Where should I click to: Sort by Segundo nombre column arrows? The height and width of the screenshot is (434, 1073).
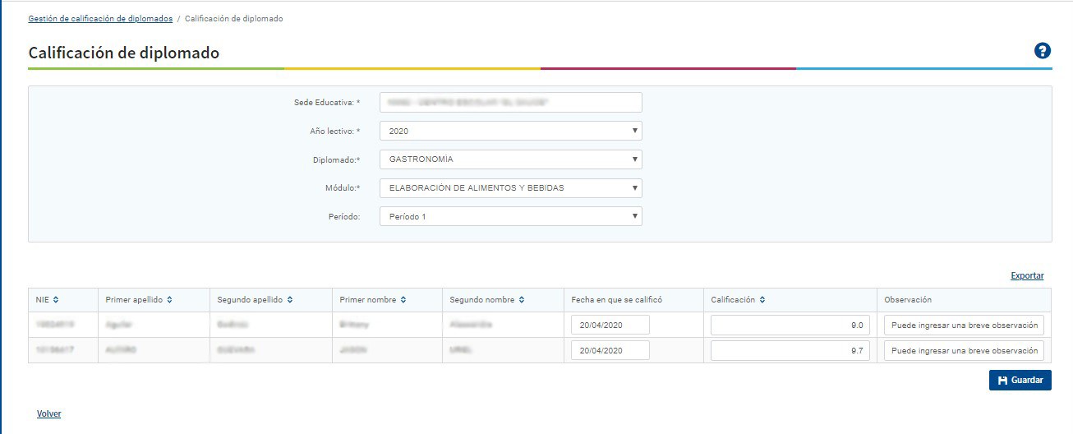pyautogui.click(x=522, y=300)
